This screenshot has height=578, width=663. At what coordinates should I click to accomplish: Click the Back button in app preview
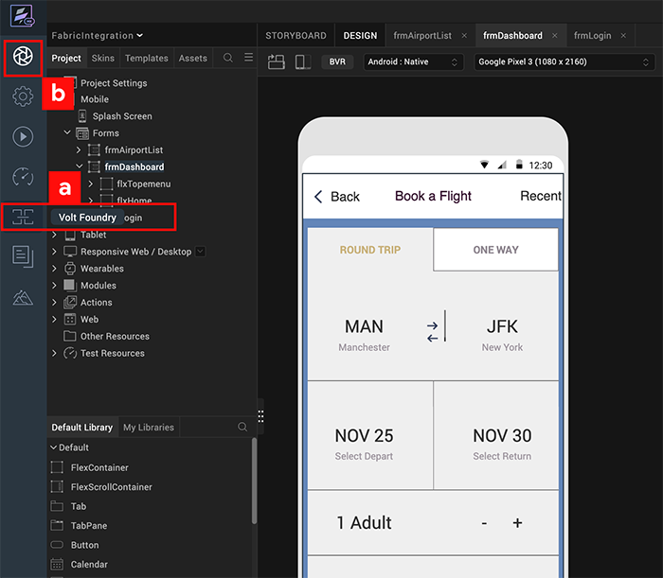[336, 197]
